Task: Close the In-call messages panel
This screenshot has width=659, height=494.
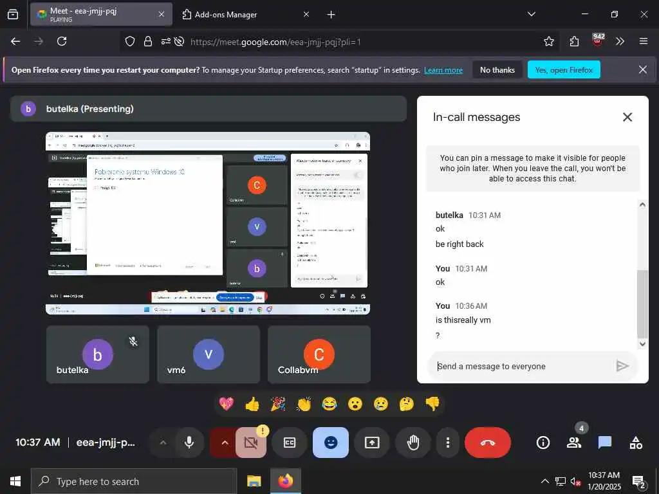Action: pyautogui.click(x=627, y=117)
